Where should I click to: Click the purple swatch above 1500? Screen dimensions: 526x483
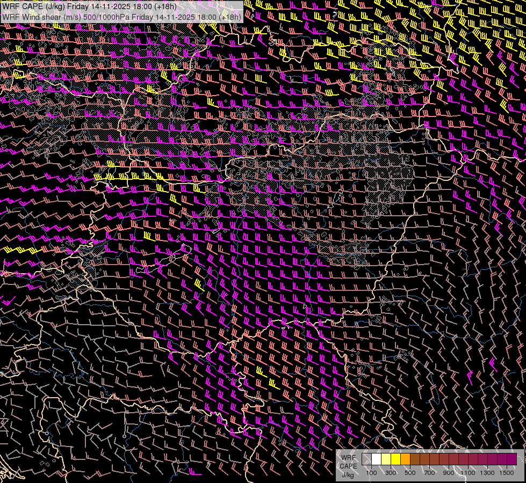tap(511, 459)
